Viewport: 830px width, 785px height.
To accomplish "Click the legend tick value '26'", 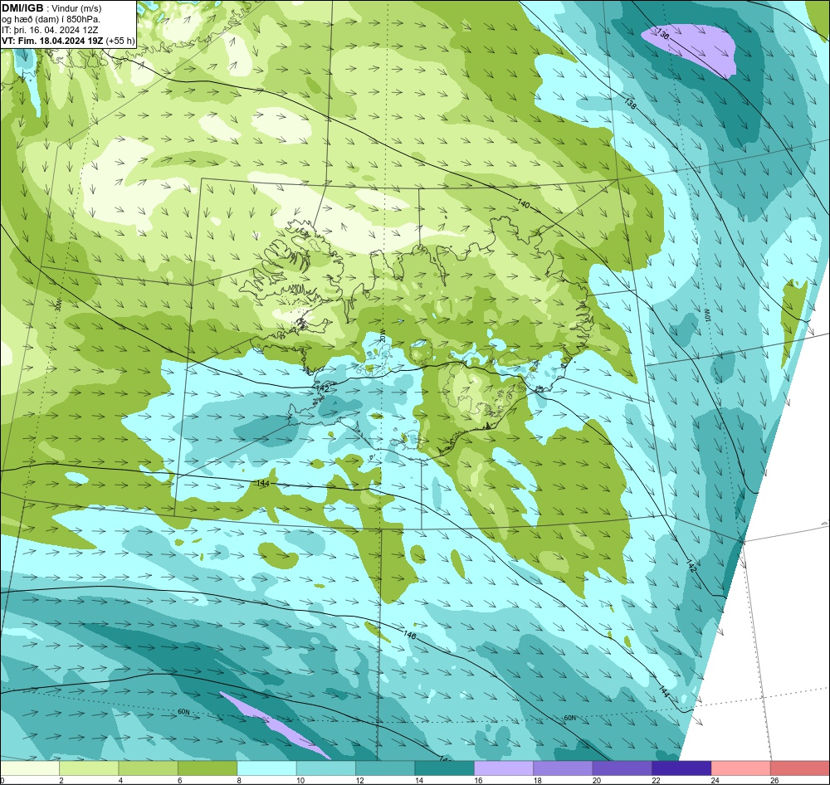I will click(x=774, y=780).
